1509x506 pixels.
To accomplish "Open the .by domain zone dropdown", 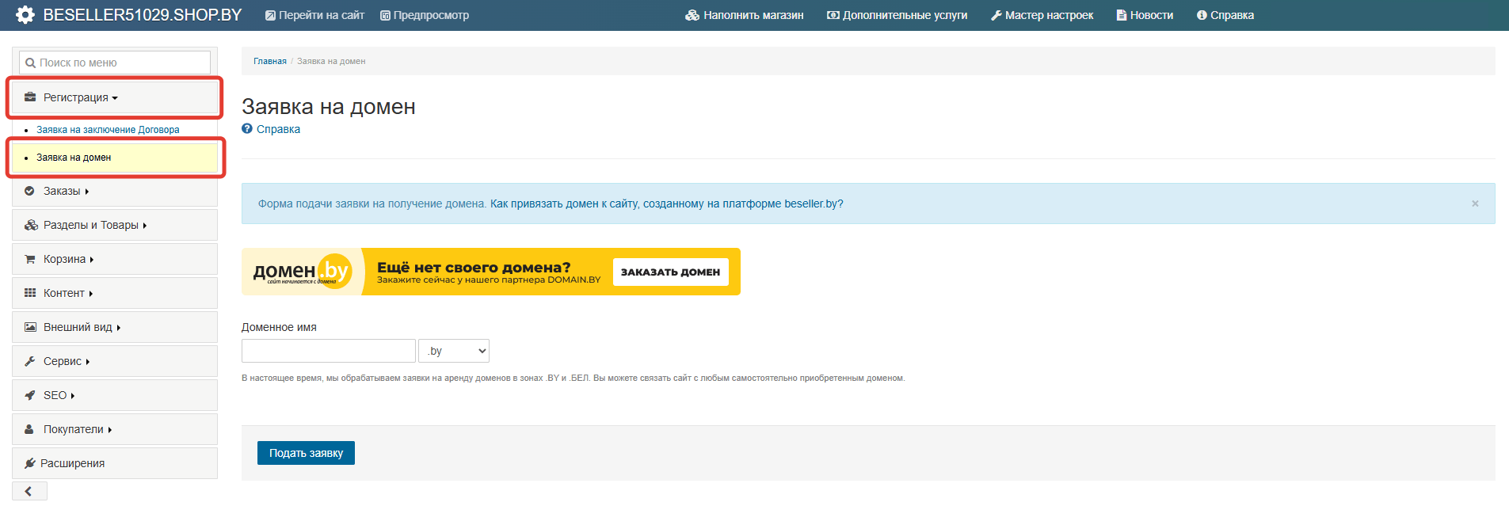I will [454, 351].
